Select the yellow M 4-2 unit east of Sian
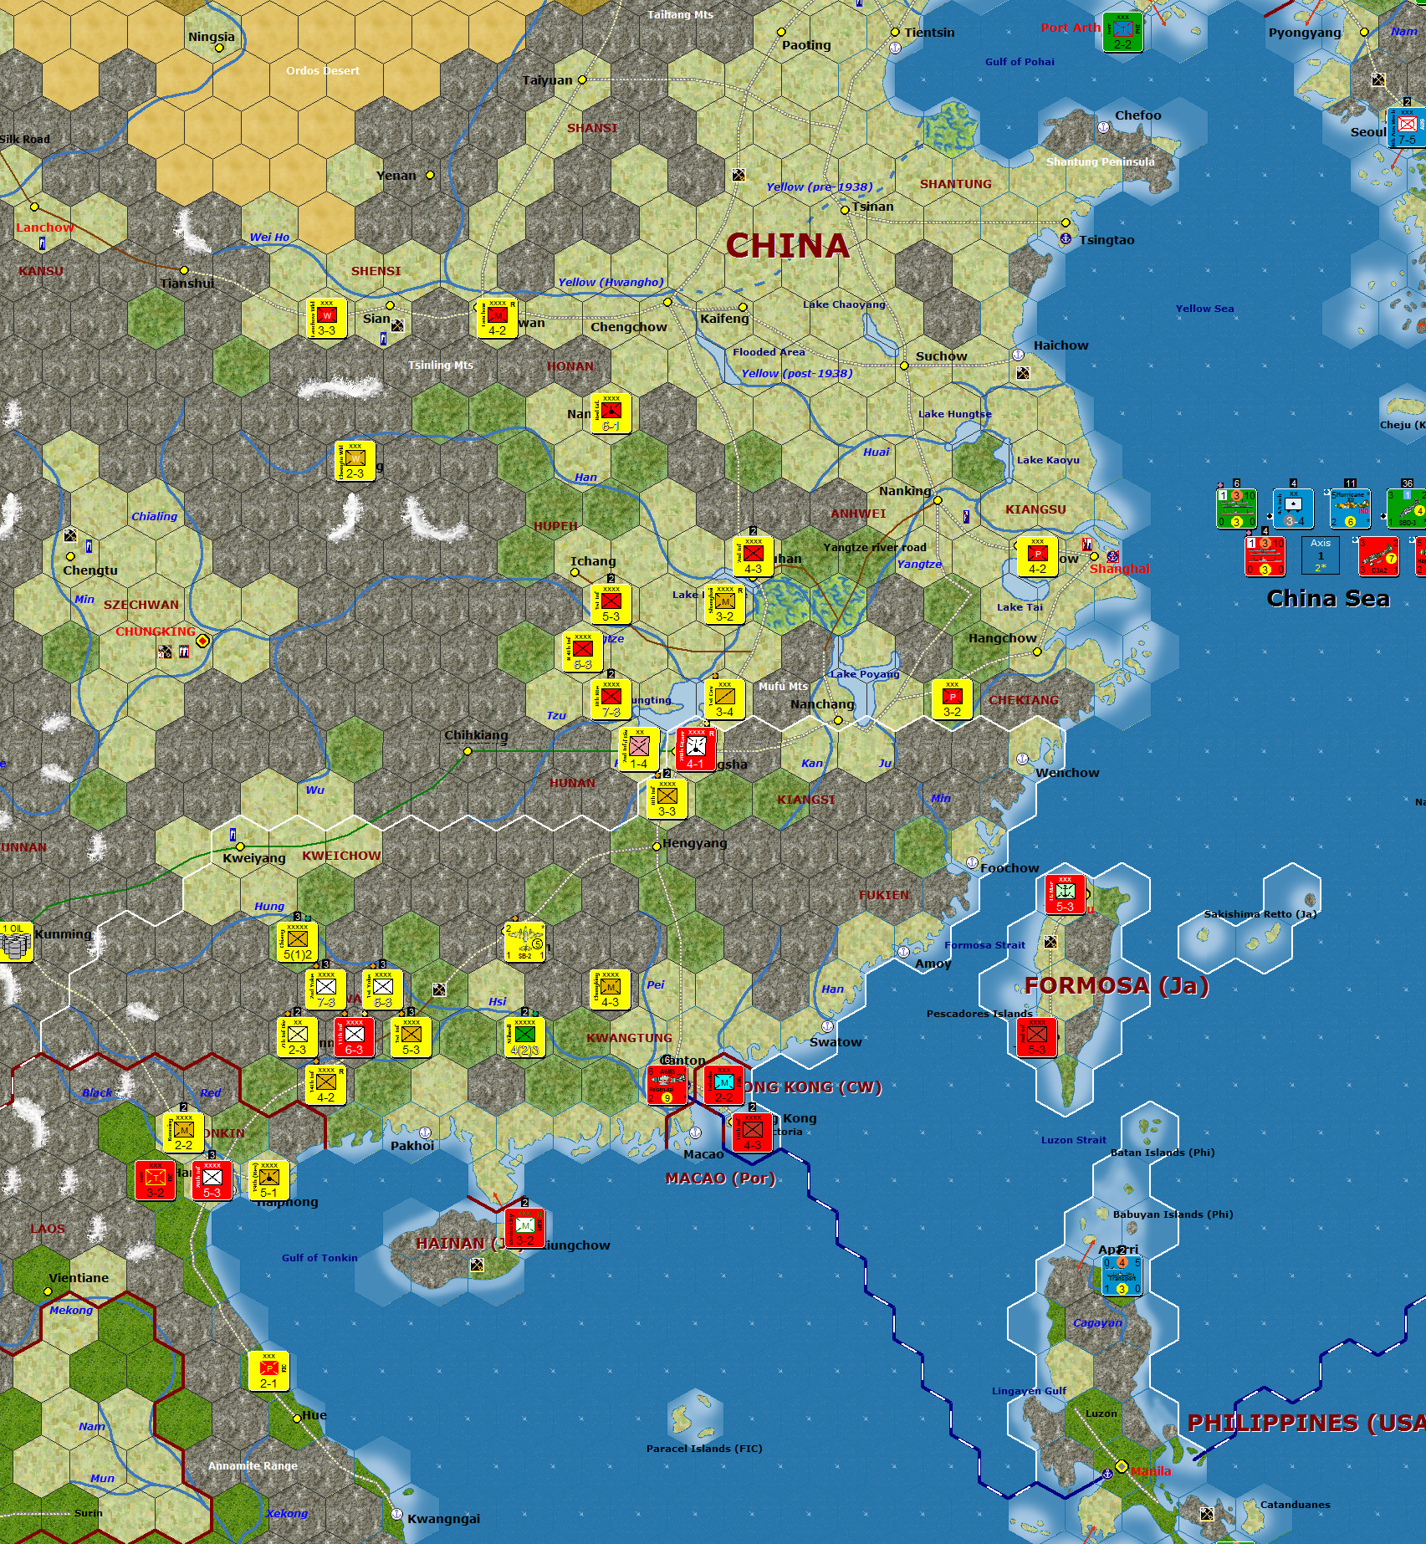The image size is (1426, 1544). click(497, 319)
